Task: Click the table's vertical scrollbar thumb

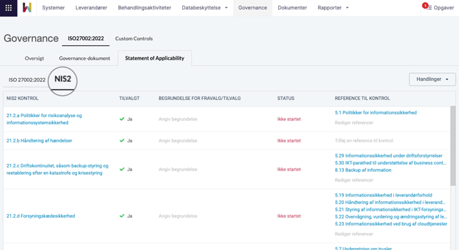Action: [453, 146]
